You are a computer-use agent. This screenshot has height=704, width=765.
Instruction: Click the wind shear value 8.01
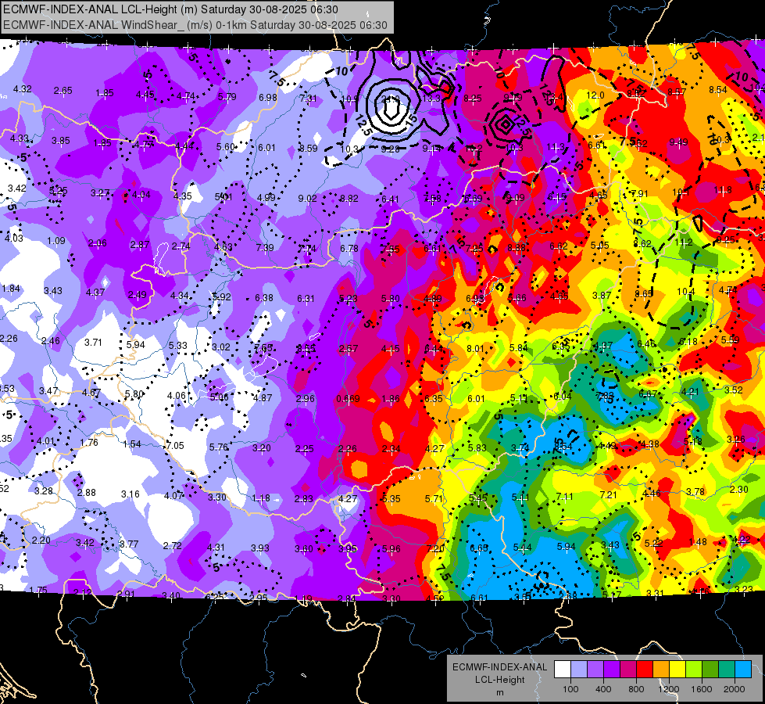[x=475, y=348]
